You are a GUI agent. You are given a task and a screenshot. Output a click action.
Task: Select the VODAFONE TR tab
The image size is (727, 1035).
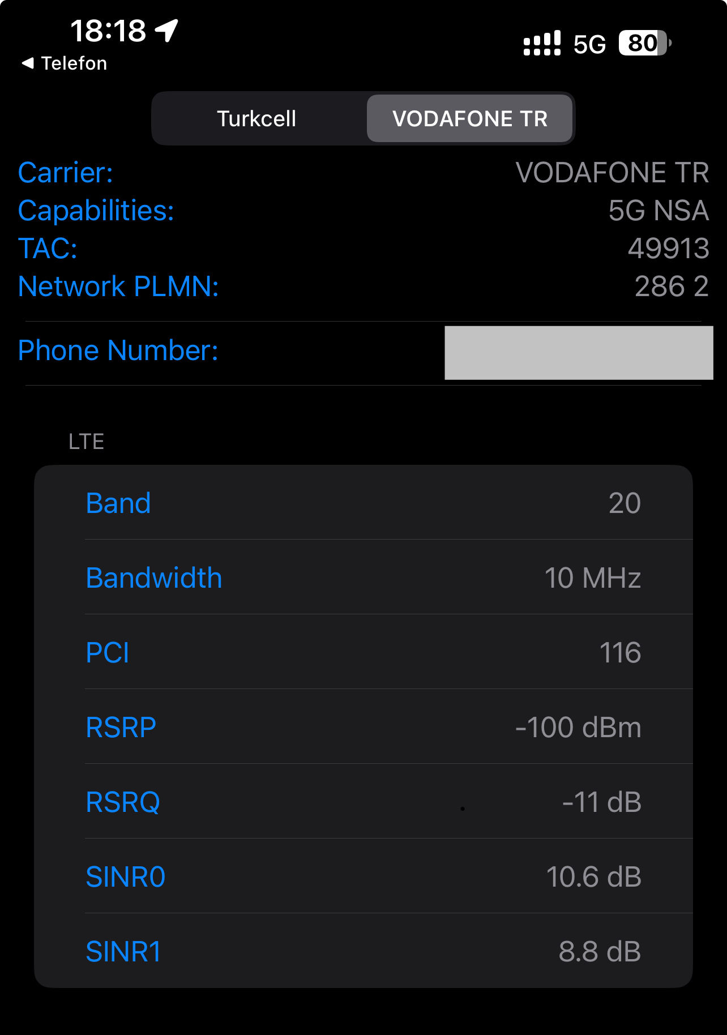coord(470,119)
